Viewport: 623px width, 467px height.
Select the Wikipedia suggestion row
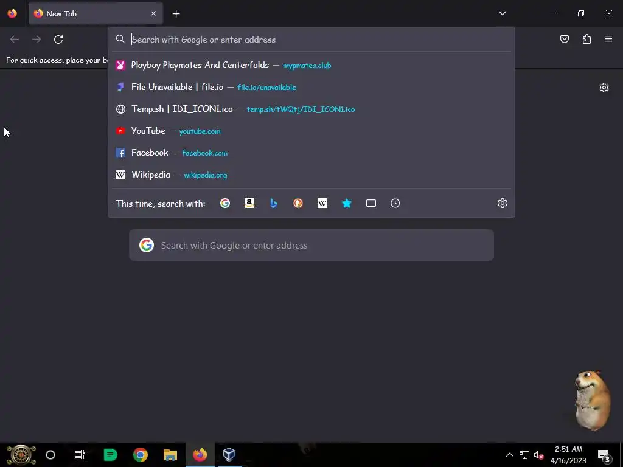(x=311, y=175)
